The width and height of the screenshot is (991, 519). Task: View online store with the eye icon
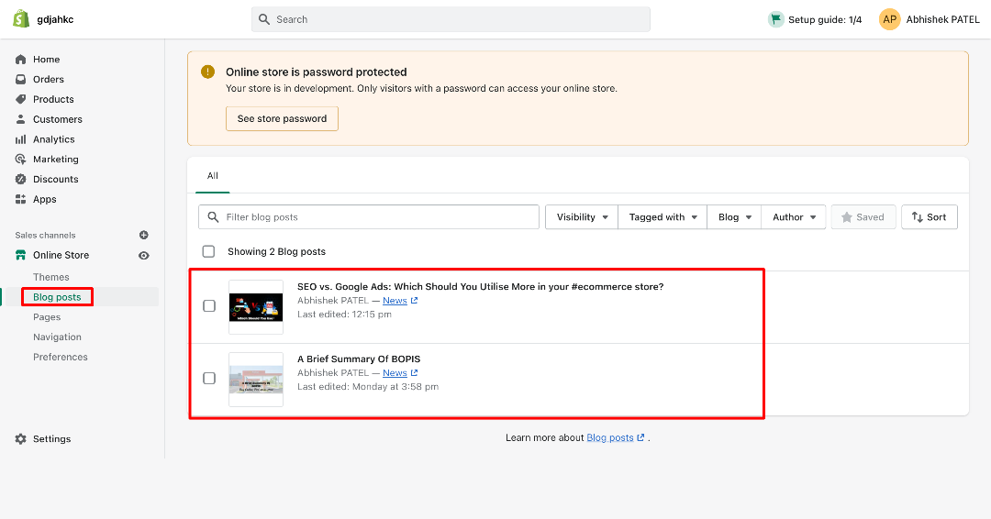(144, 256)
